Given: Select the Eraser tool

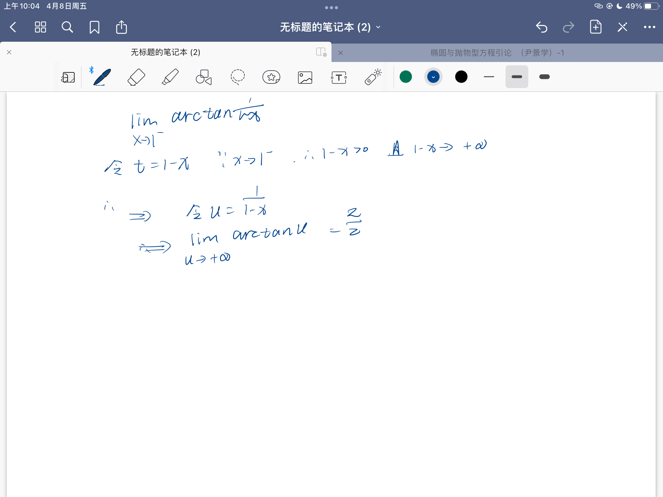Looking at the screenshot, I should tap(136, 77).
